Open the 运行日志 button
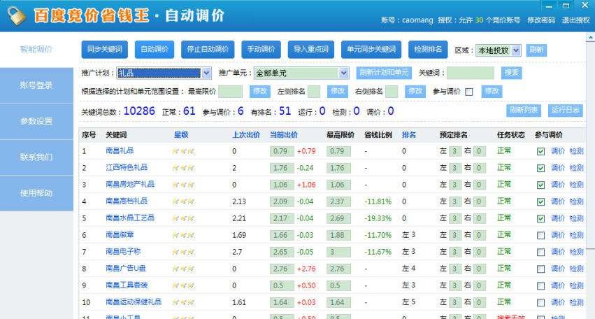Screen dimensions: 595x319 pyautogui.click(x=566, y=110)
